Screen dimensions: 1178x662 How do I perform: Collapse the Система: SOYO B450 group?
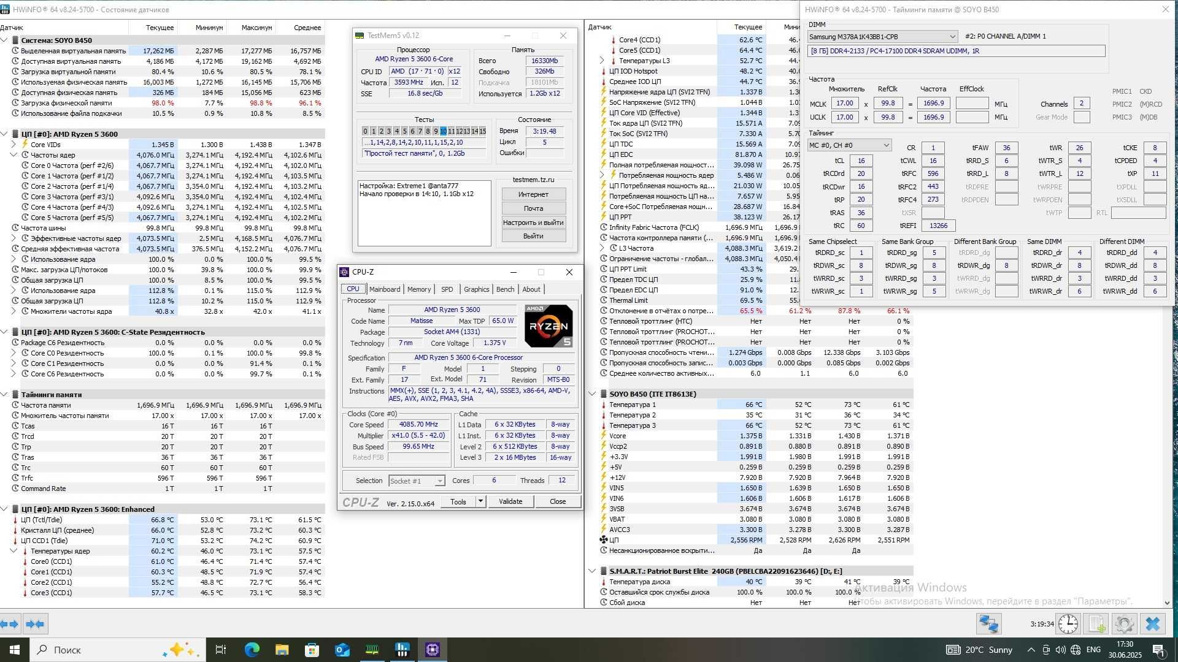point(4,40)
